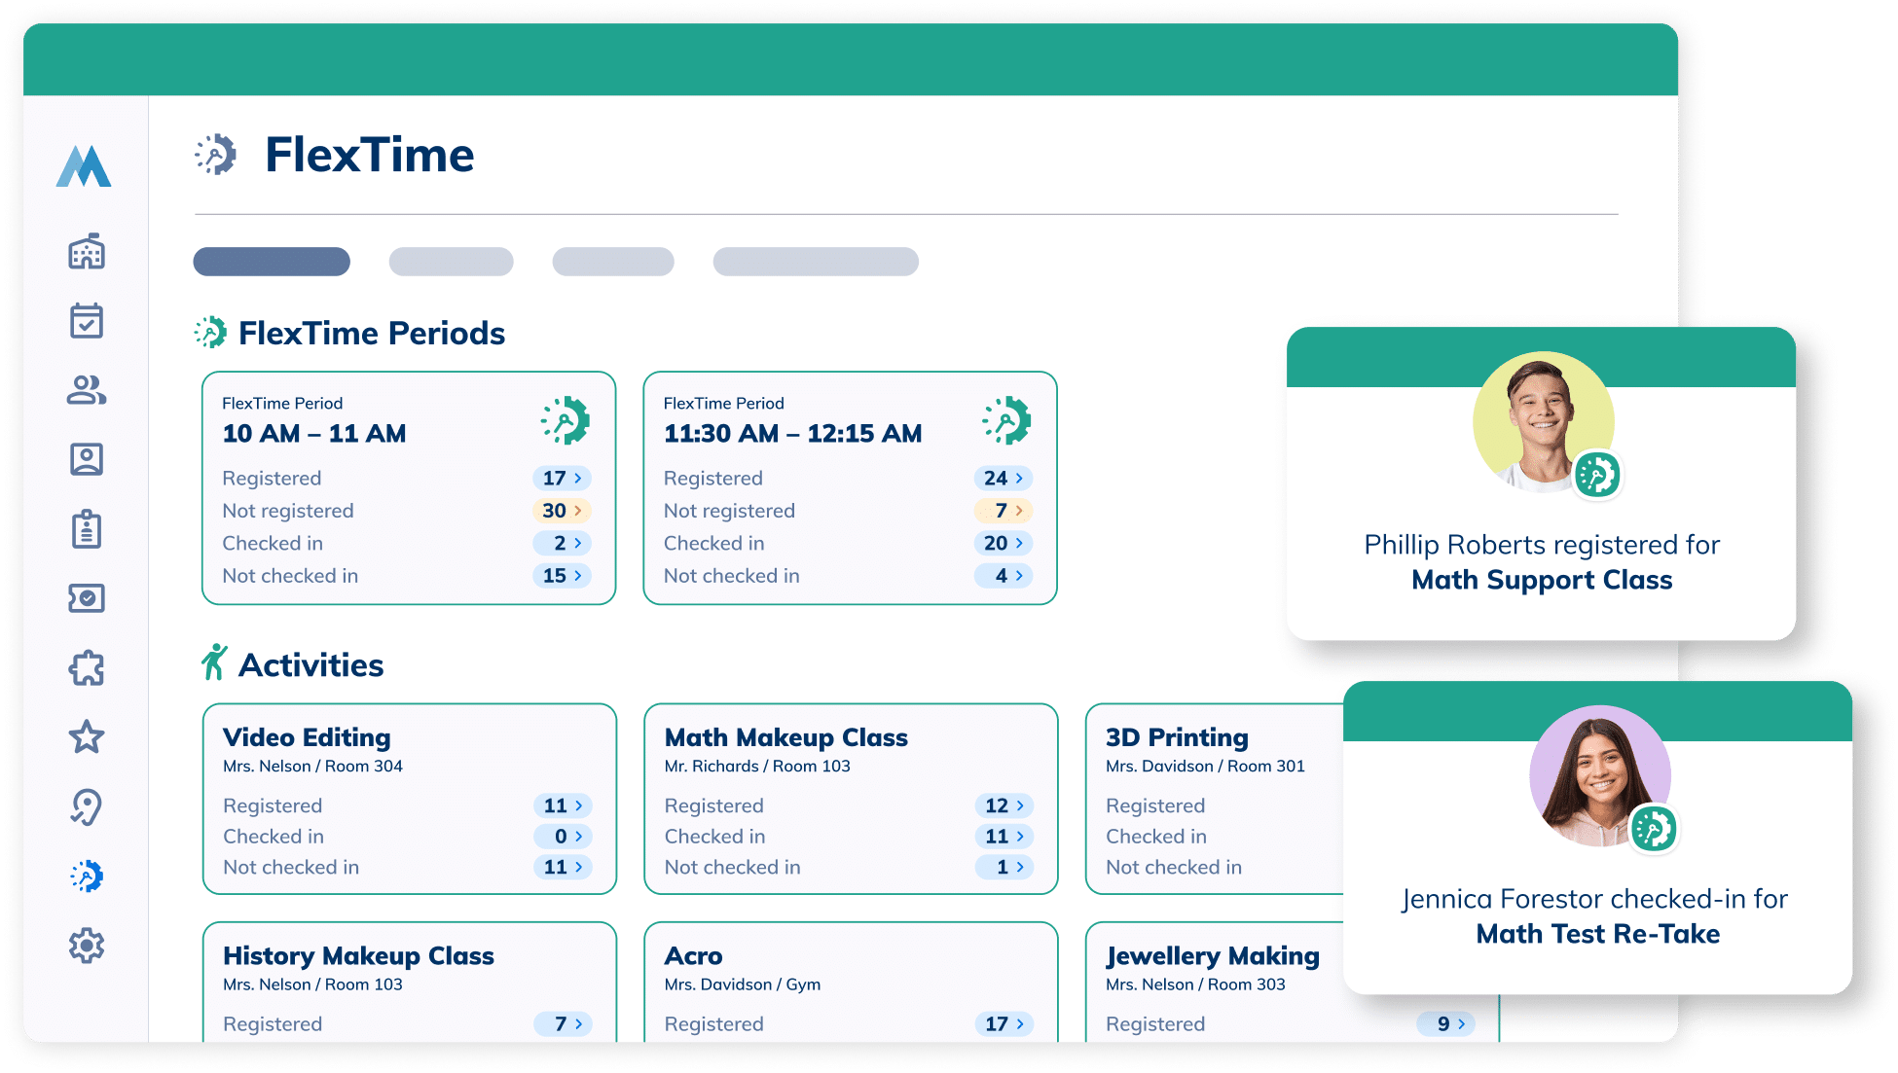The width and height of the screenshot is (1898, 1073).
Task: Open Video Editing Not checked in 11
Action: (563, 867)
